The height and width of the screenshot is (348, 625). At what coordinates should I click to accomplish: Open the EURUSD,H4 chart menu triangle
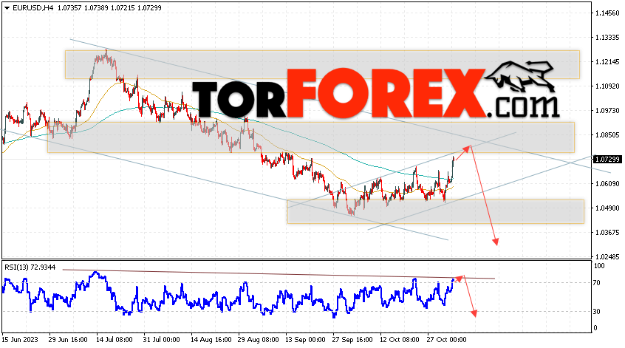click(7, 8)
